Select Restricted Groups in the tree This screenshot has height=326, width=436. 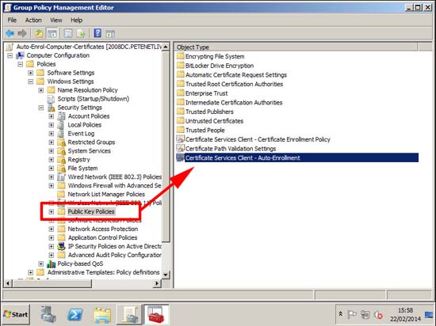click(x=91, y=142)
